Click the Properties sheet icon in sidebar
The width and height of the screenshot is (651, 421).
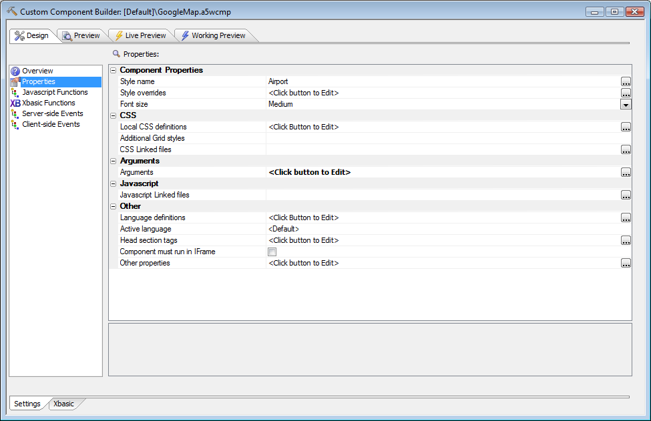pos(15,81)
